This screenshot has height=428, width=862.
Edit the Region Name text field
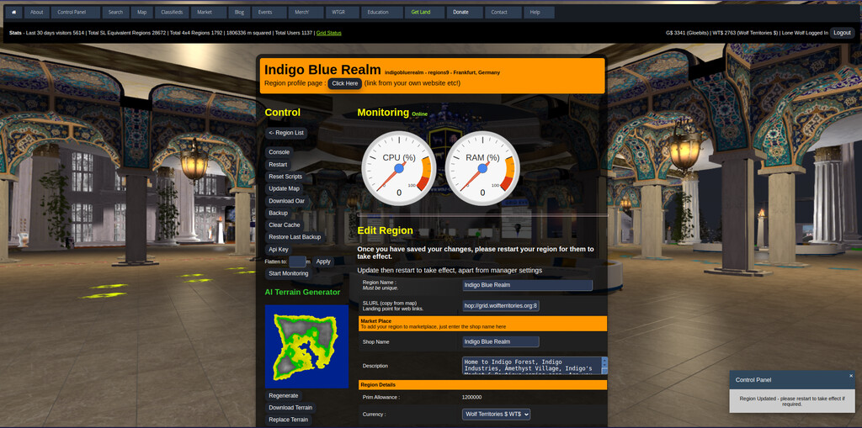(x=527, y=285)
